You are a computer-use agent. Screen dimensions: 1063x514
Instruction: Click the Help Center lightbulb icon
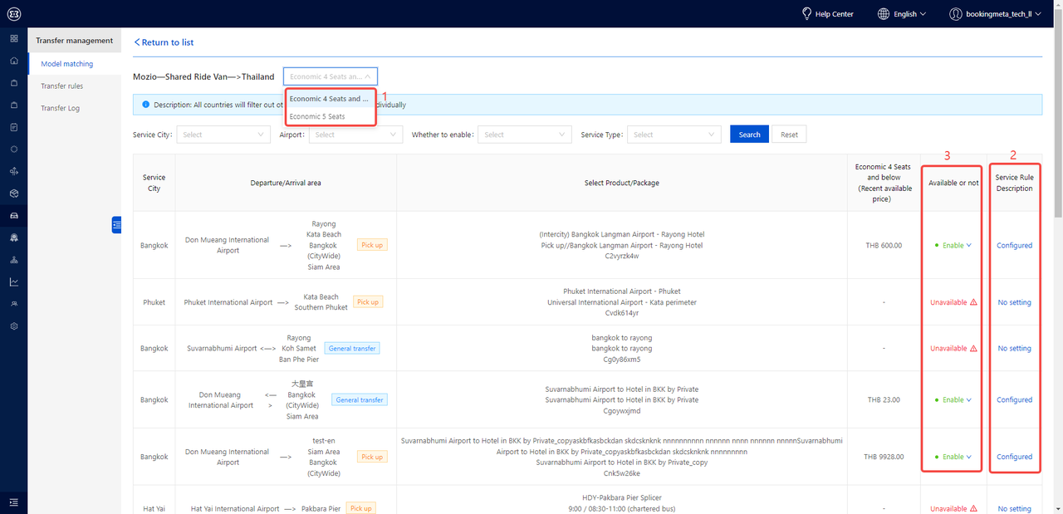pyautogui.click(x=806, y=13)
